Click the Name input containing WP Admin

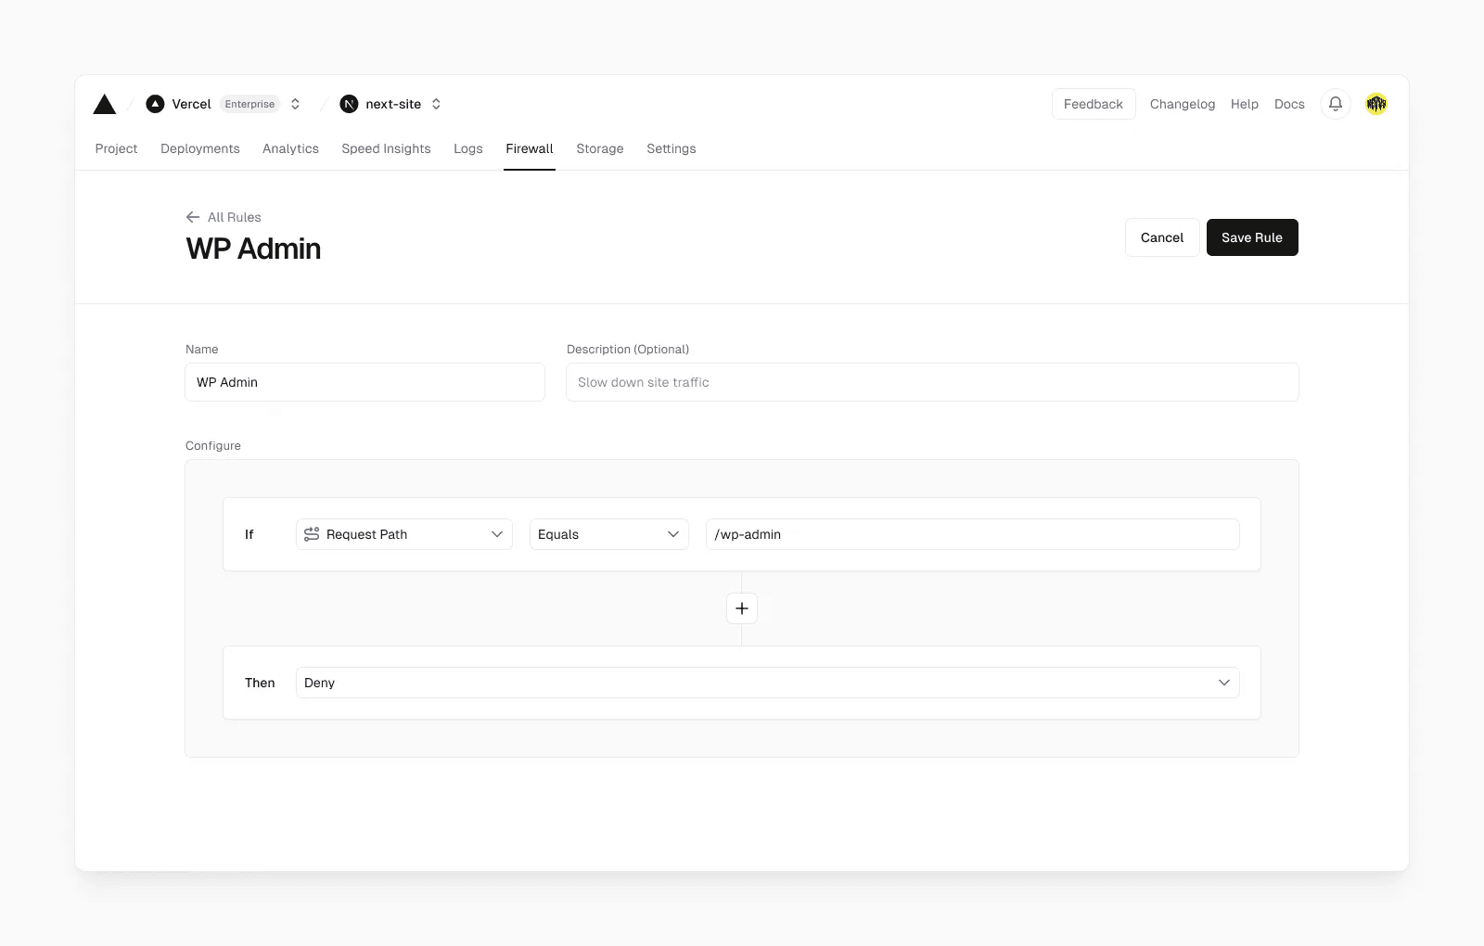tap(365, 382)
